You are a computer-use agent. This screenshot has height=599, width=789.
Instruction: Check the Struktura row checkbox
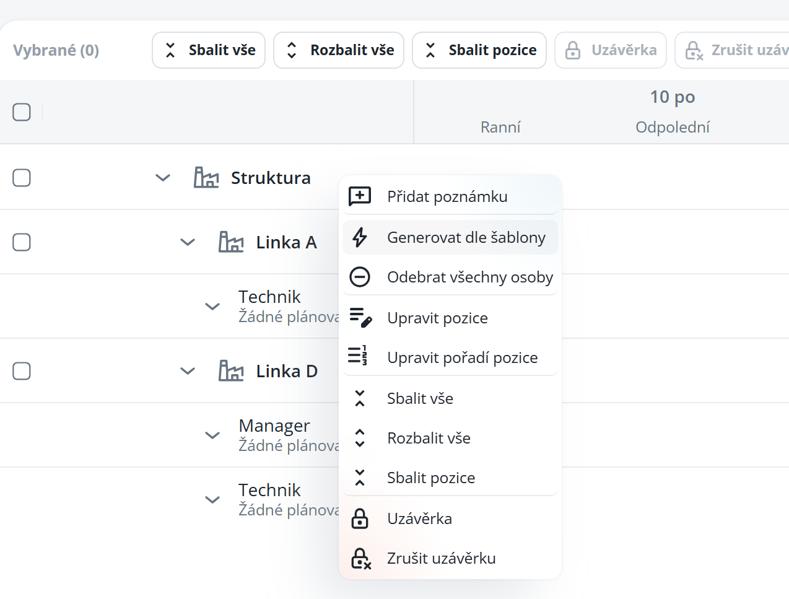[22, 178]
